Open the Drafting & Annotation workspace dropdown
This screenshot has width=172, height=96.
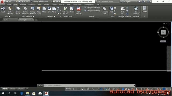[x=41, y=2]
